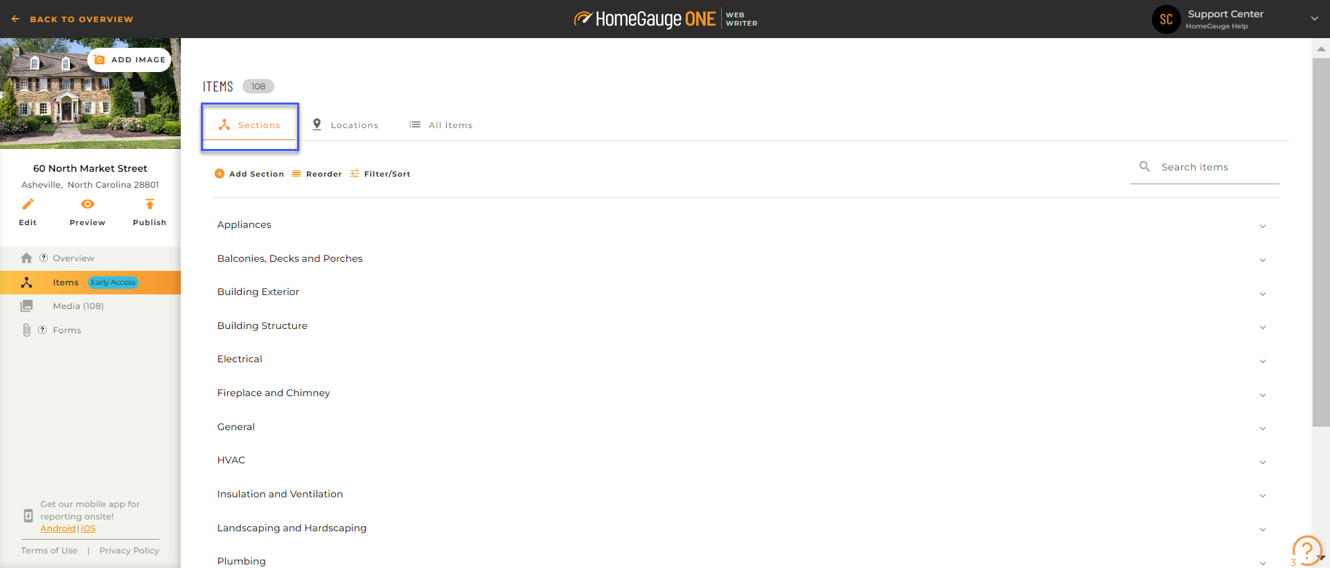Open Media (108) in the sidebar
The width and height of the screenshot is (1330, 568).
click(x=78, y=306)
